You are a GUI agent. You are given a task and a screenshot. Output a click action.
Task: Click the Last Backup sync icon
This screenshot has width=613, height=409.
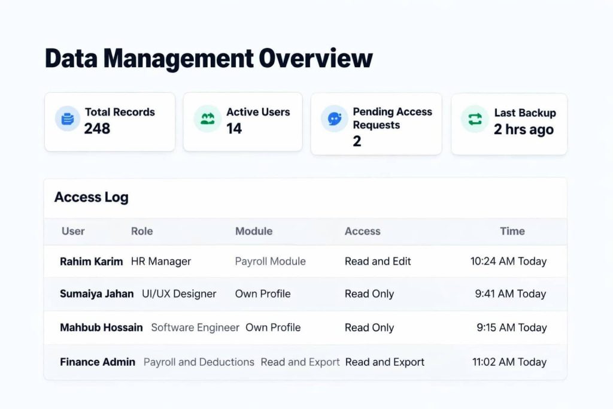pos(475,119)
